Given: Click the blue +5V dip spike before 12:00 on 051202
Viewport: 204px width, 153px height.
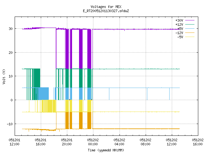Looking at the screenshot, I should (x=169, y=94).
